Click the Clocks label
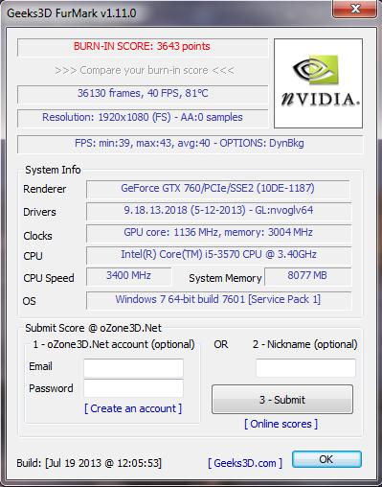Viewport: 382px width, 487px height. click(x=37, y=236)
